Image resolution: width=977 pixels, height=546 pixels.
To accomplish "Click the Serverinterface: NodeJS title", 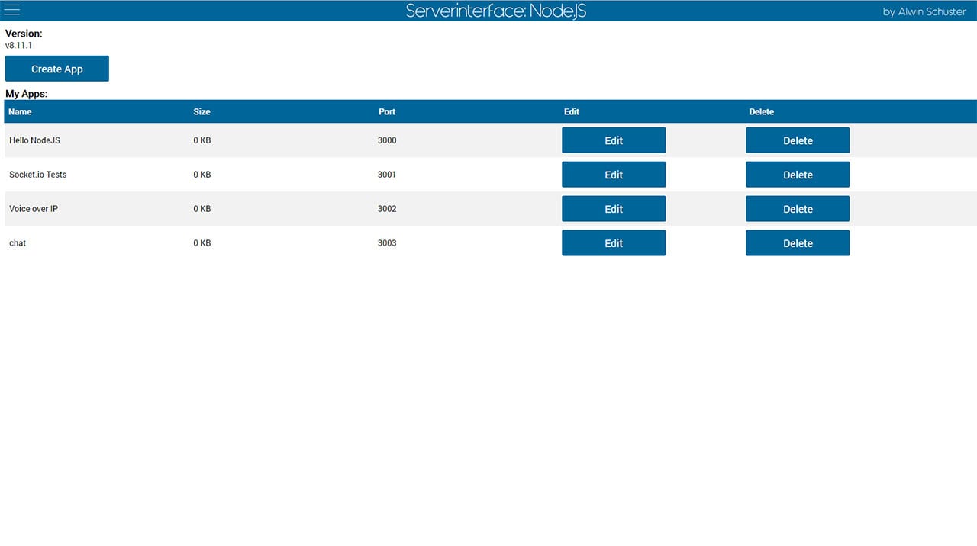I will click(496, 11).
